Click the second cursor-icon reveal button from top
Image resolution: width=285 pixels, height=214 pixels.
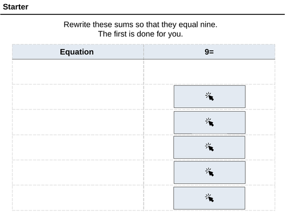[x=210, y=123]
